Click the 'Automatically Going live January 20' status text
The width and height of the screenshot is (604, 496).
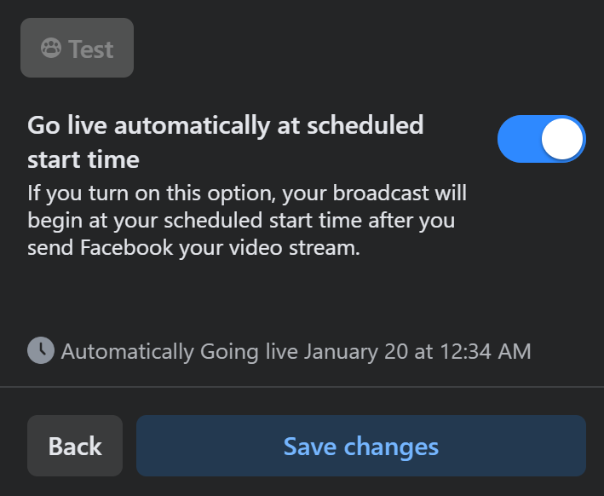(234, 351)
